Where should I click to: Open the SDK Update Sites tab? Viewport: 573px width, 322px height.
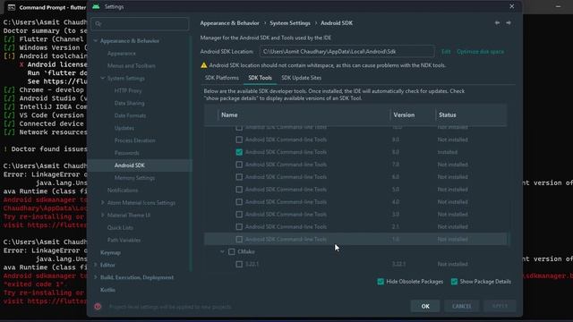coord(301,78)
